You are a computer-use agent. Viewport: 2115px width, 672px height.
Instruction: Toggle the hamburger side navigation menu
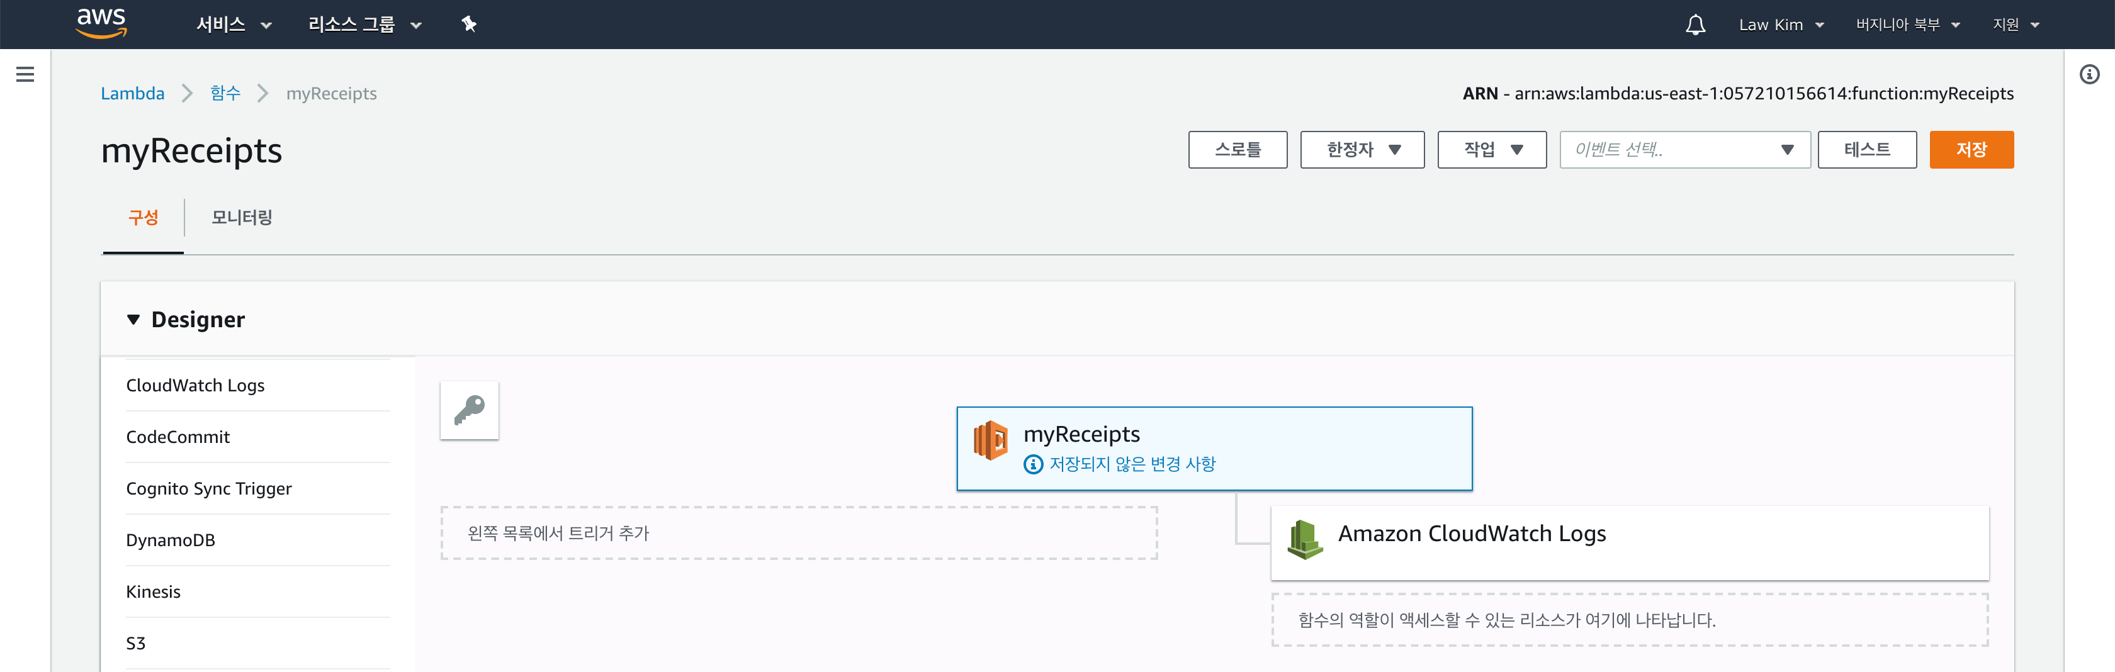pyautogui.click(x=25, y=75)
